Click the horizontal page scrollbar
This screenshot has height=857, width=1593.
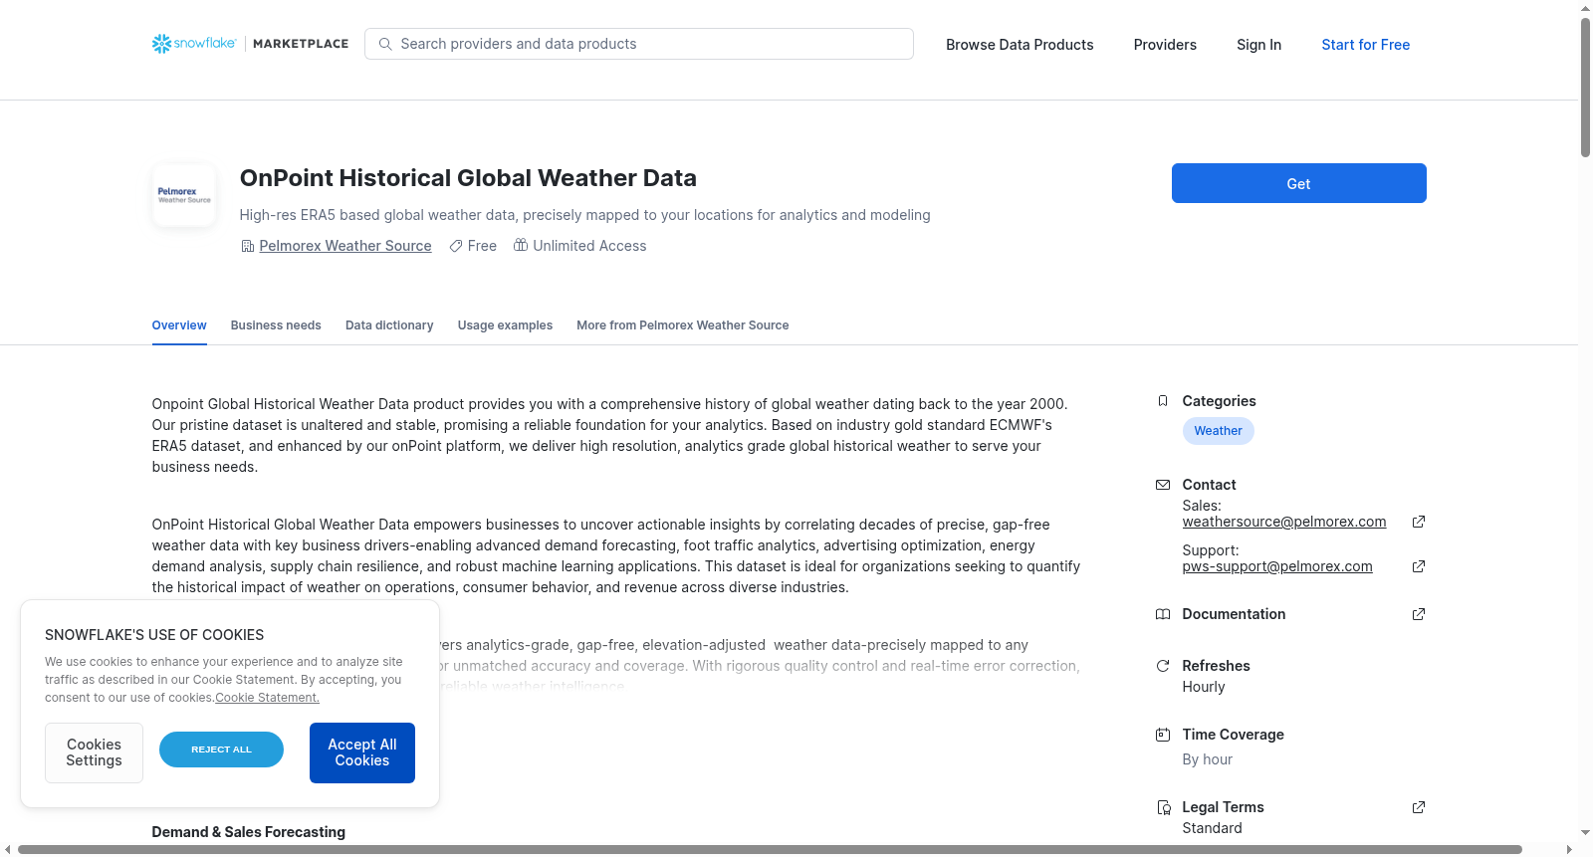coord(770,849)
